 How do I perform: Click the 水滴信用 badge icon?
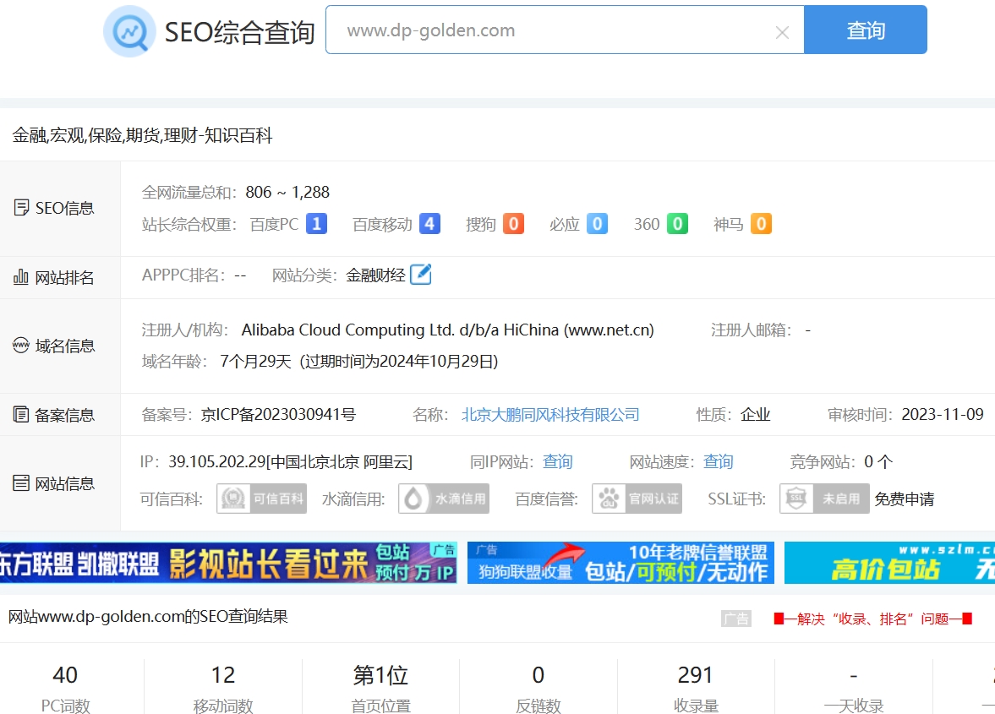(443, 499)
